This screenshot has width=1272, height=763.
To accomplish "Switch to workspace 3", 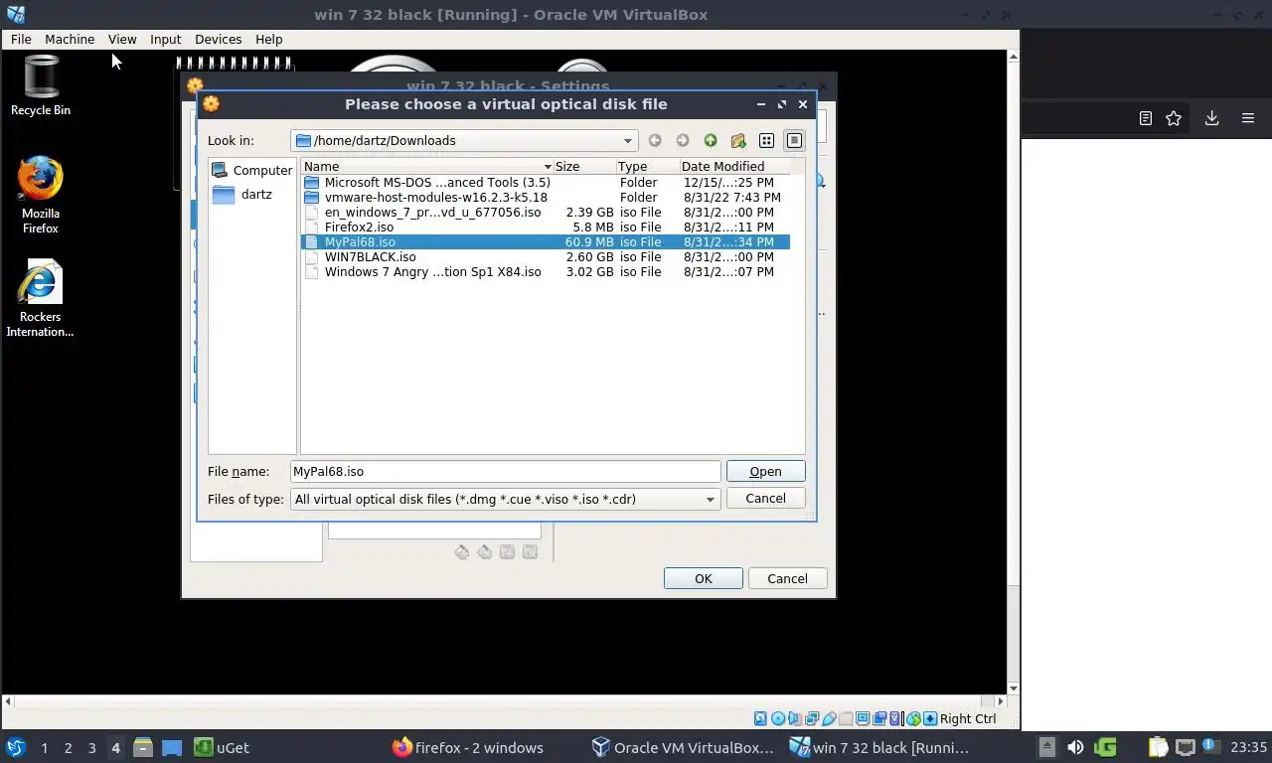I will 91,748.
